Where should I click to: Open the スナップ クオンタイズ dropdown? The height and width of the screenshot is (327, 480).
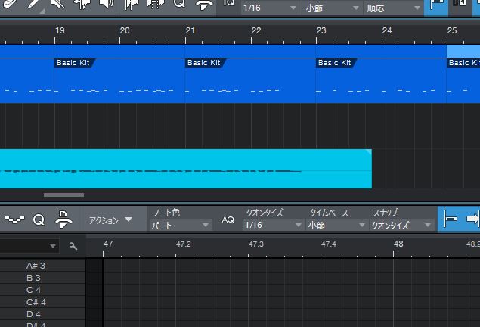401,226
